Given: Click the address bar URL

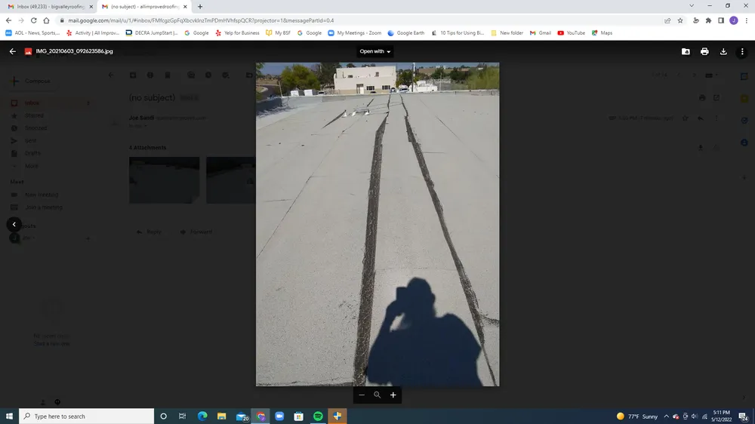Looking at the screenshot, I should pos(201,20).
